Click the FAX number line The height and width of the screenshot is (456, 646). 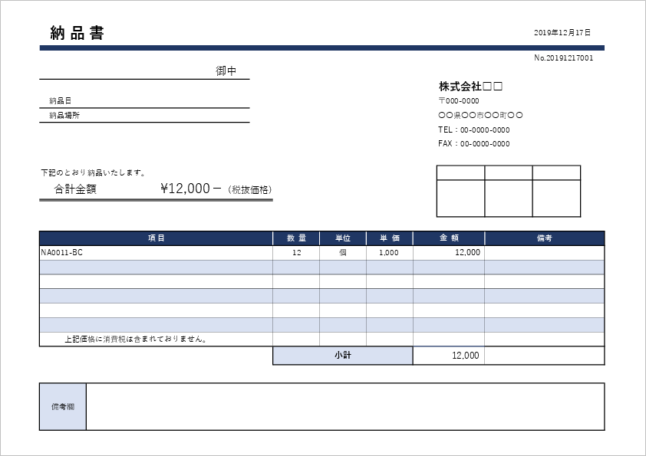point(473,144)
